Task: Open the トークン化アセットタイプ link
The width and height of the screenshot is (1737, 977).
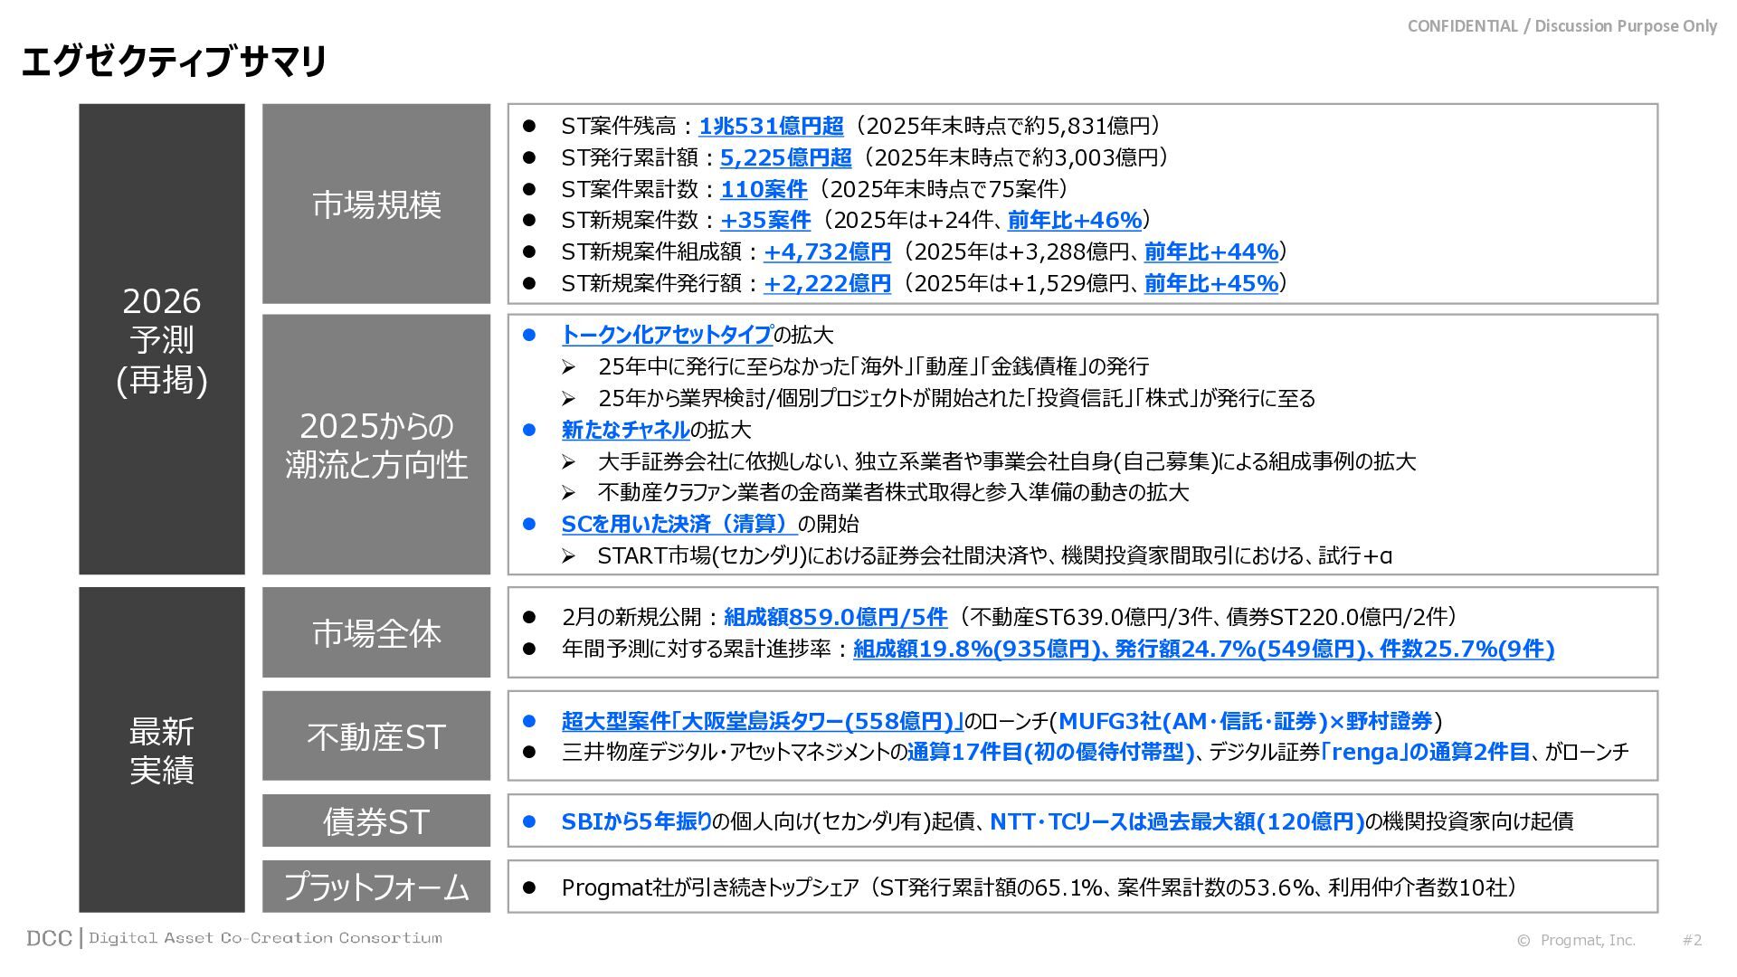Action: 667,335
